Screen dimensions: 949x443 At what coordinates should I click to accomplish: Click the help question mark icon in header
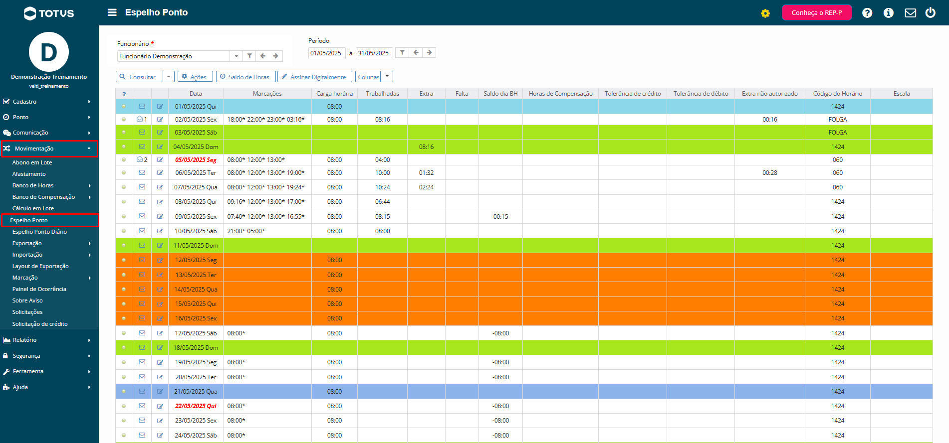[x=867, y=13]
